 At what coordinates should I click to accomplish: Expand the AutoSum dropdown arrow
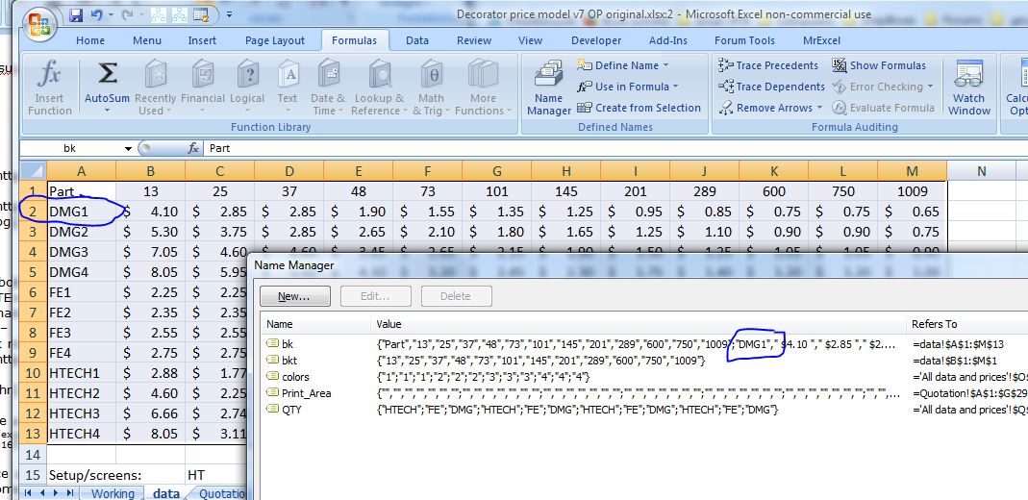tap(107, 111)
